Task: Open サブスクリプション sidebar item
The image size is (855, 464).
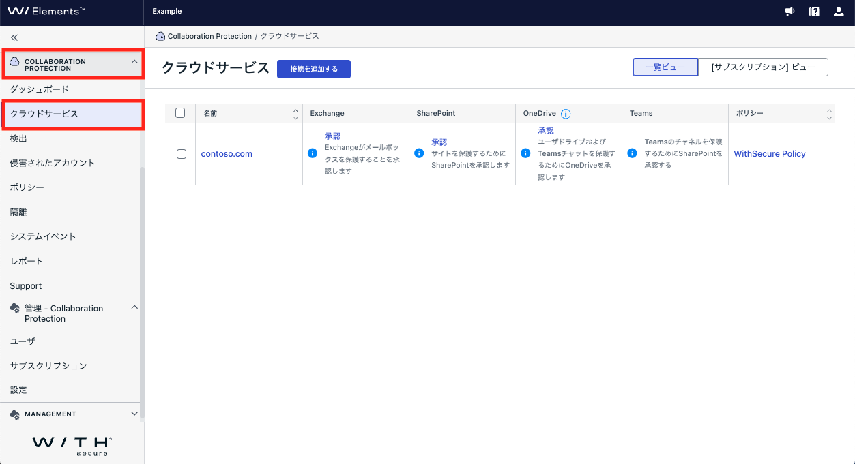Action: click(48, 366)
